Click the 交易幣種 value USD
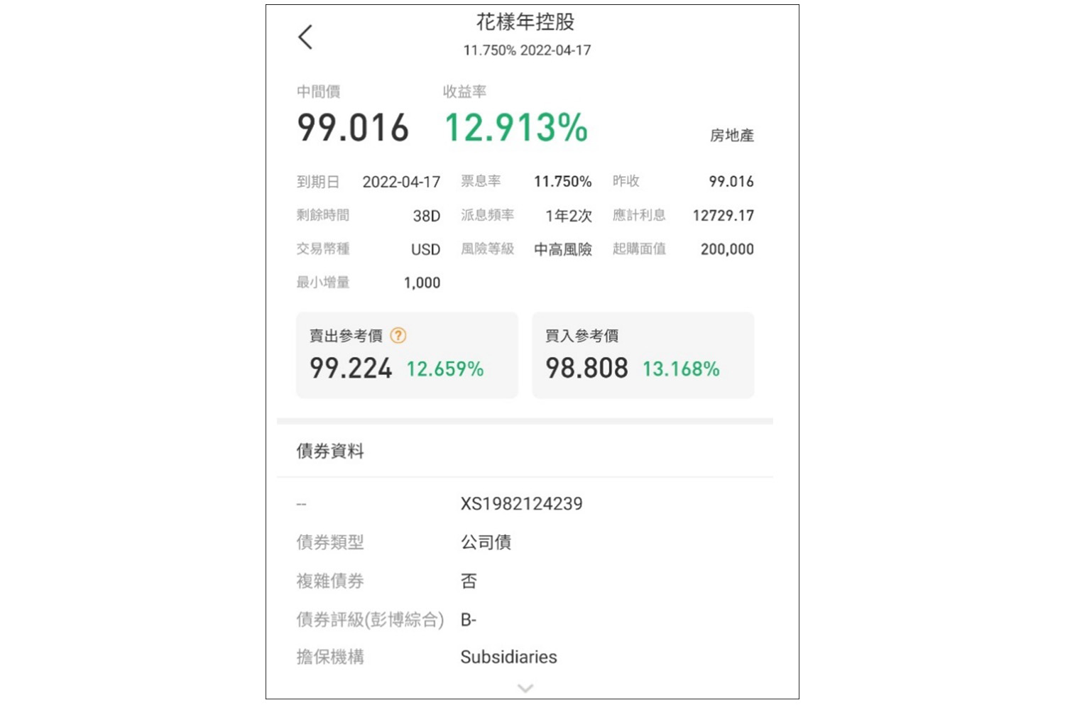 426,250
